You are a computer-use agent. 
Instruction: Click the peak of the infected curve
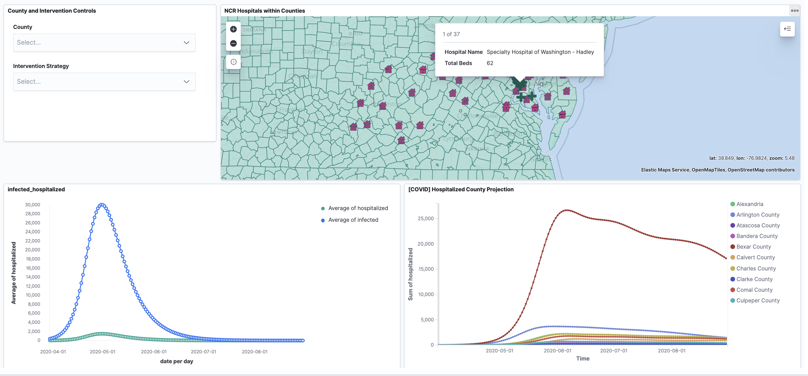pos(102,205)
